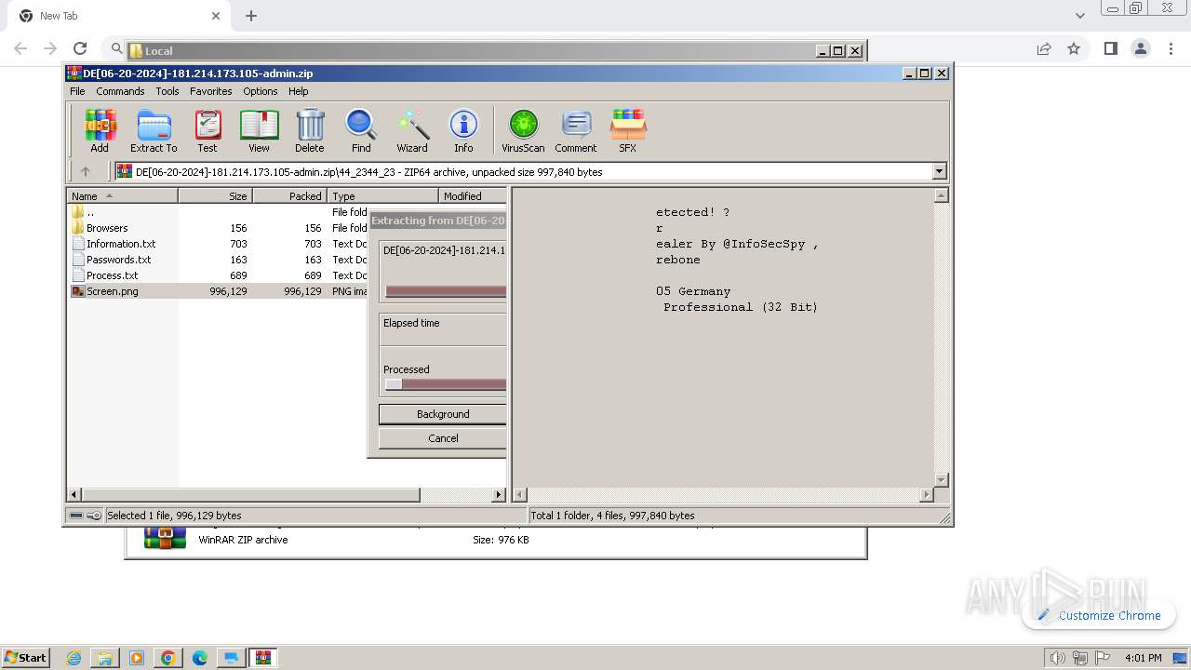
Task: Sort files by Size column header
Action: 215,196
